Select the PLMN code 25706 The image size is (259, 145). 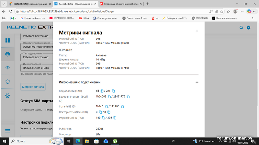(100, 129)
